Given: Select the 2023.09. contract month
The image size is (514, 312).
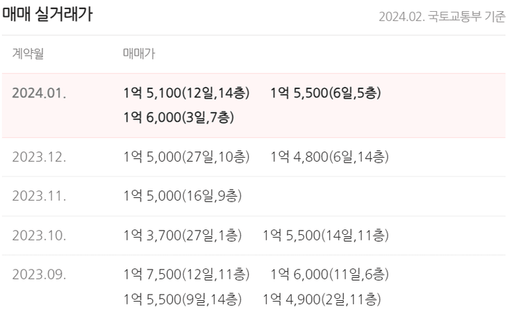Looking at the screenshot, I should [40, 274].
